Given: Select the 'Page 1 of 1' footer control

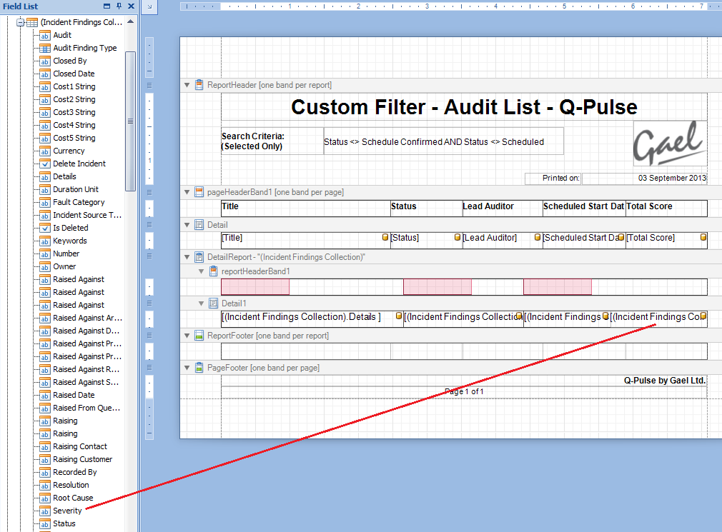Looking at the screenshot, I should [464, 392].
